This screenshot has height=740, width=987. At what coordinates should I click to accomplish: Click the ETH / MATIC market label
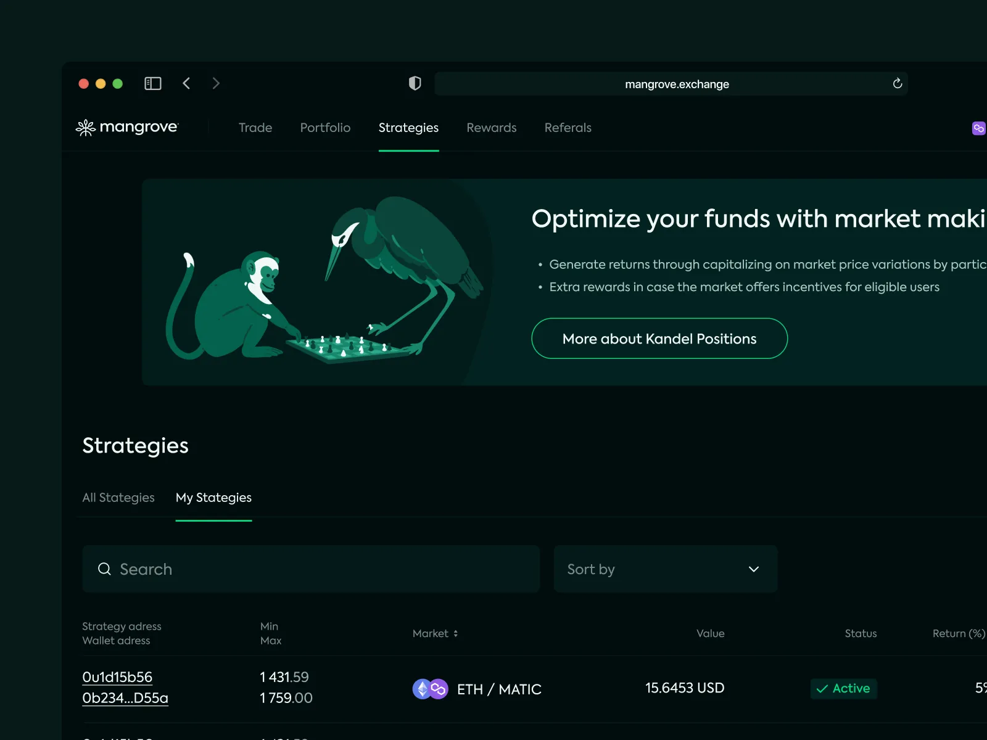(x=499, y=689)
